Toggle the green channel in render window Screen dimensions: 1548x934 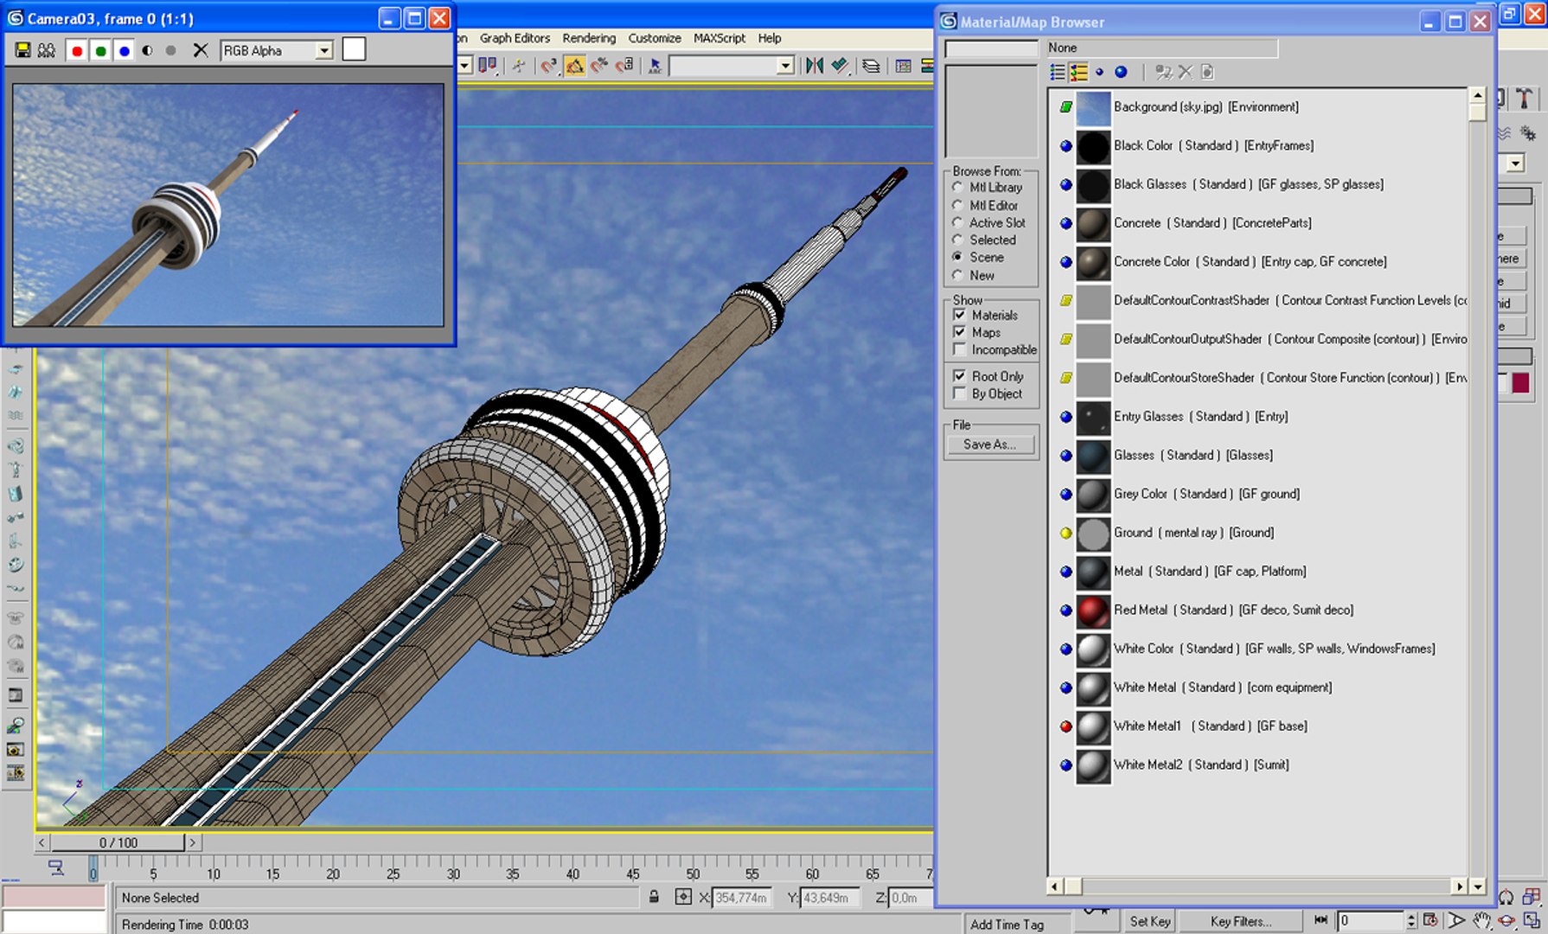(100, 51)
